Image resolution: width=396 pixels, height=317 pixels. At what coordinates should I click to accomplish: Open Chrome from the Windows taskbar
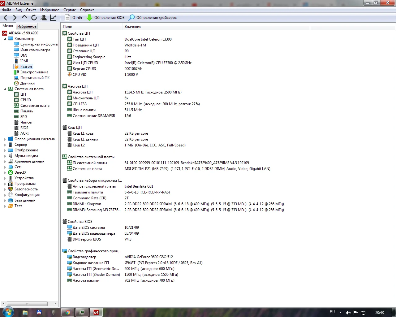coord(67,312)
